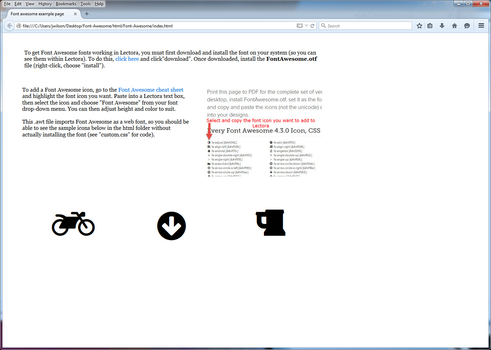Show bookmarks with the clipboard sidebar icon
Screen dimensions: 491x350
(x=430, y=26)
